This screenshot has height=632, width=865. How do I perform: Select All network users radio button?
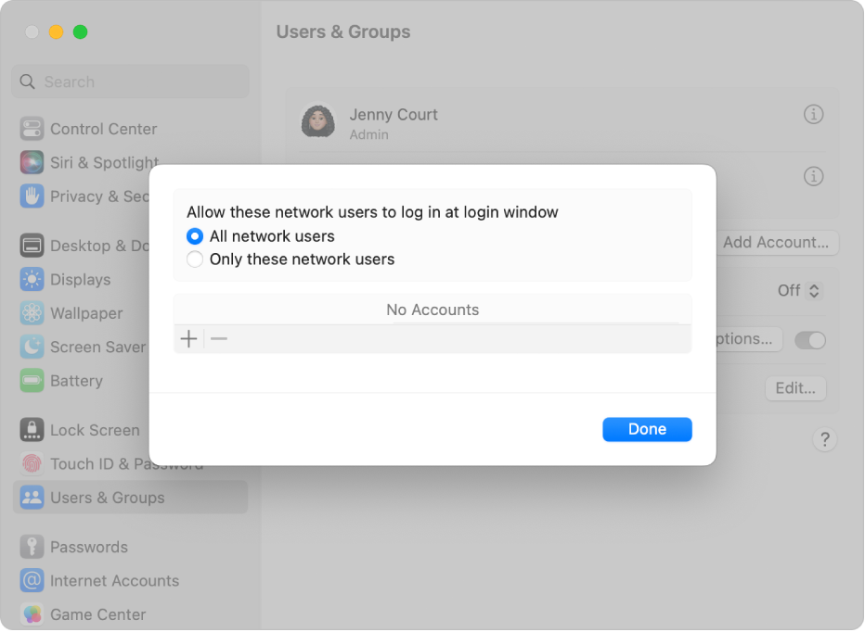[x=195, y=236]
